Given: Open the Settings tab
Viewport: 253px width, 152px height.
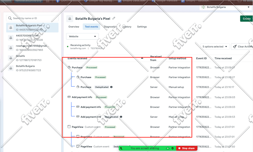Looking at the screenshot, I should [x=142, y=27].
